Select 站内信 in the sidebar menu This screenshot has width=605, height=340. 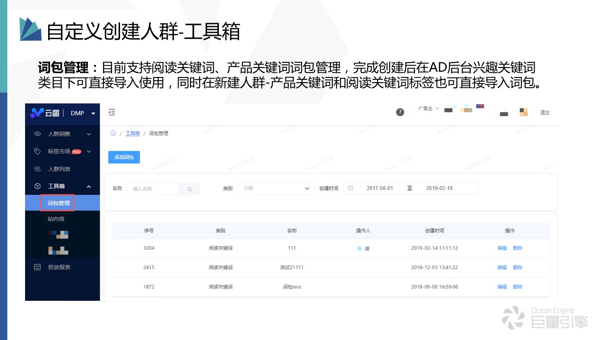pos(56,219)
